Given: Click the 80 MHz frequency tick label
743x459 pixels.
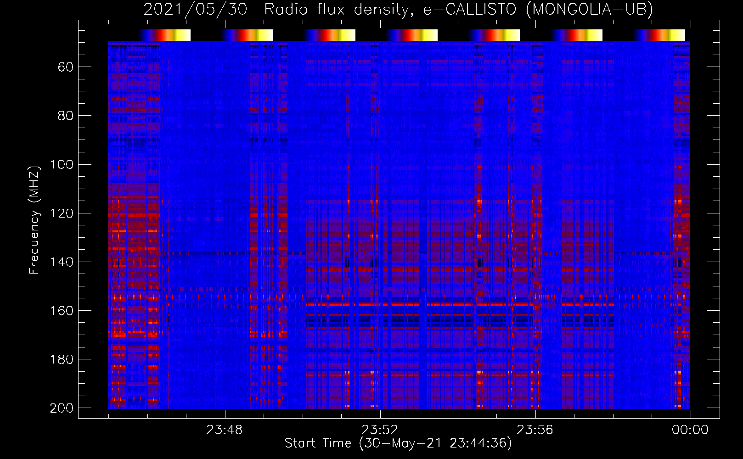Looking at the screenshot, I should click(x=66, y=116).
